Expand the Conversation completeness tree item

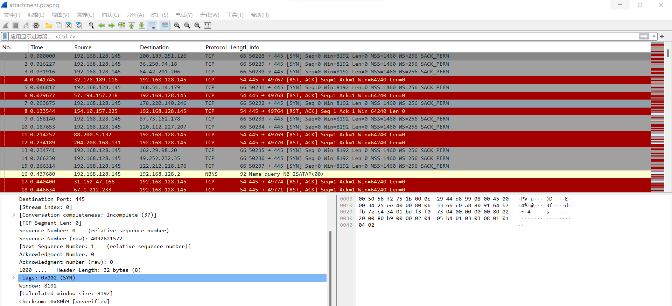pos(14,215)
